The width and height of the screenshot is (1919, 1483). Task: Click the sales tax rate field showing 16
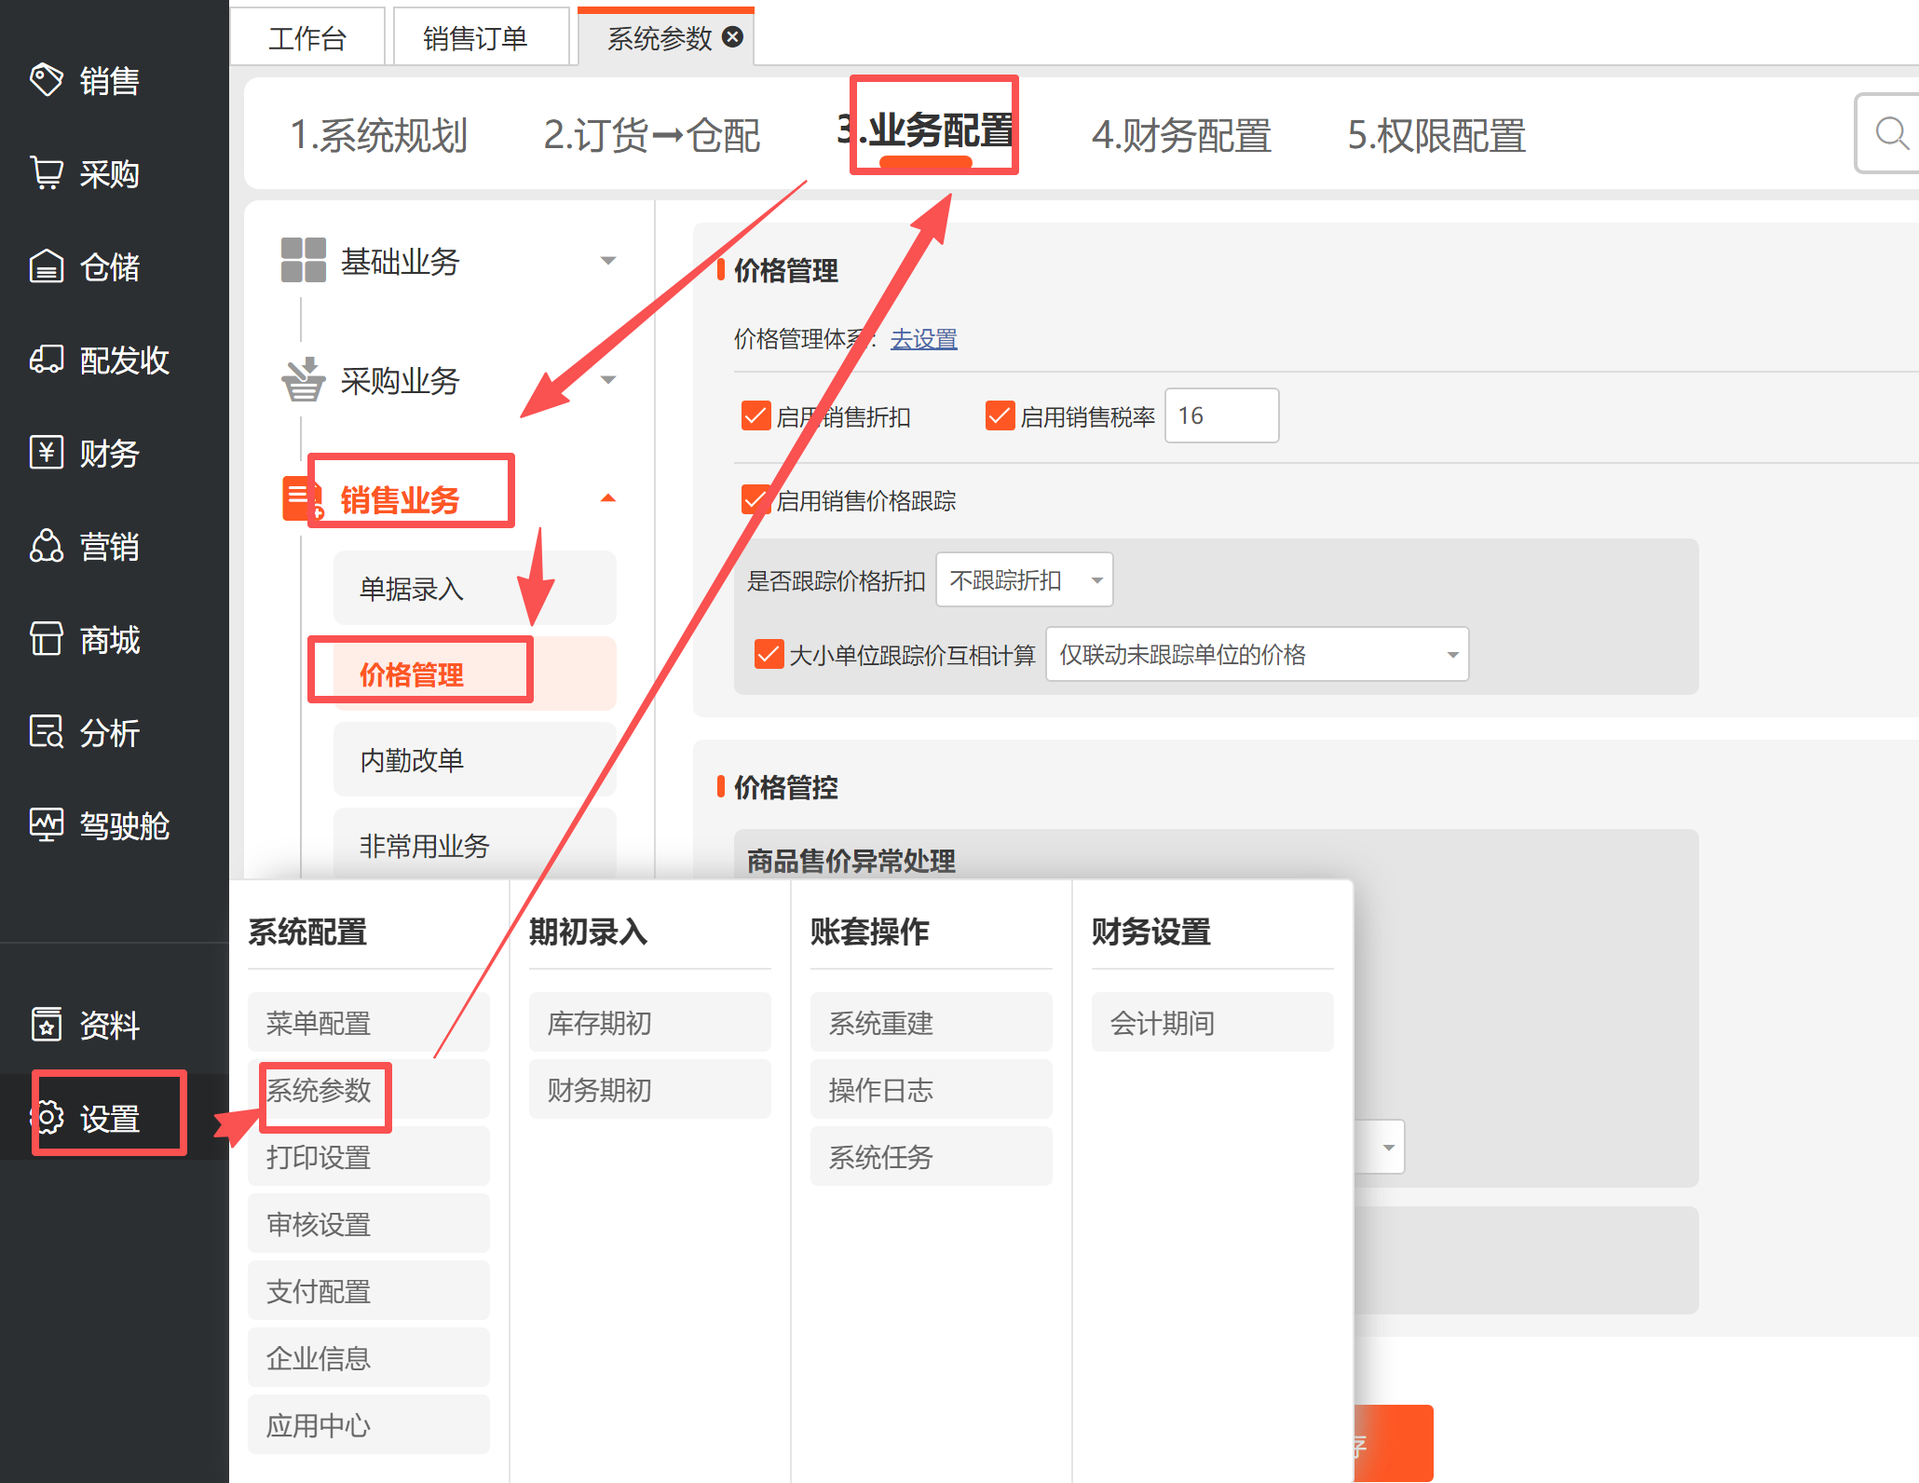pos(1221,415)
